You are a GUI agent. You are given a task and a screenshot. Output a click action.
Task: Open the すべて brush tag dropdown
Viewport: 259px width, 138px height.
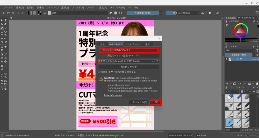(232, 91)
